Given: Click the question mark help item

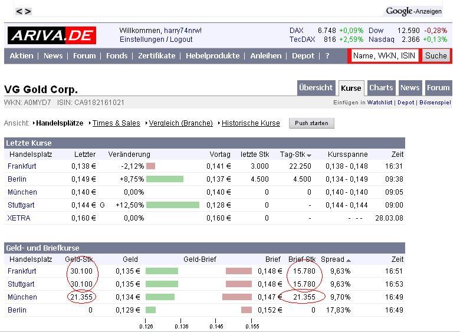Looking at the screenshot, I should 327,55.
